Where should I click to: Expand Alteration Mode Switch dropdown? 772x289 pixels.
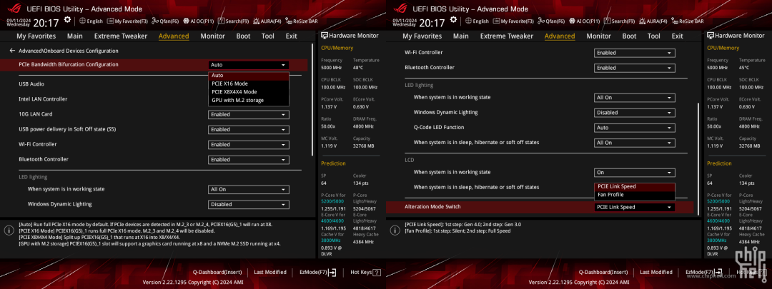point(635,208)
